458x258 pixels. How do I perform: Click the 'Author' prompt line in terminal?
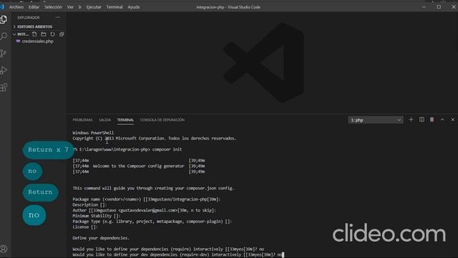coord(145,210)
